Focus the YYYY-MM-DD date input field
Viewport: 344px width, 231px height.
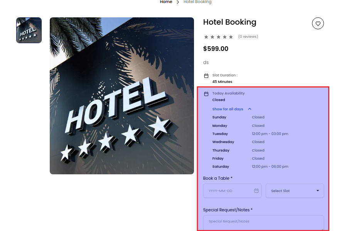tap(229, 191)
